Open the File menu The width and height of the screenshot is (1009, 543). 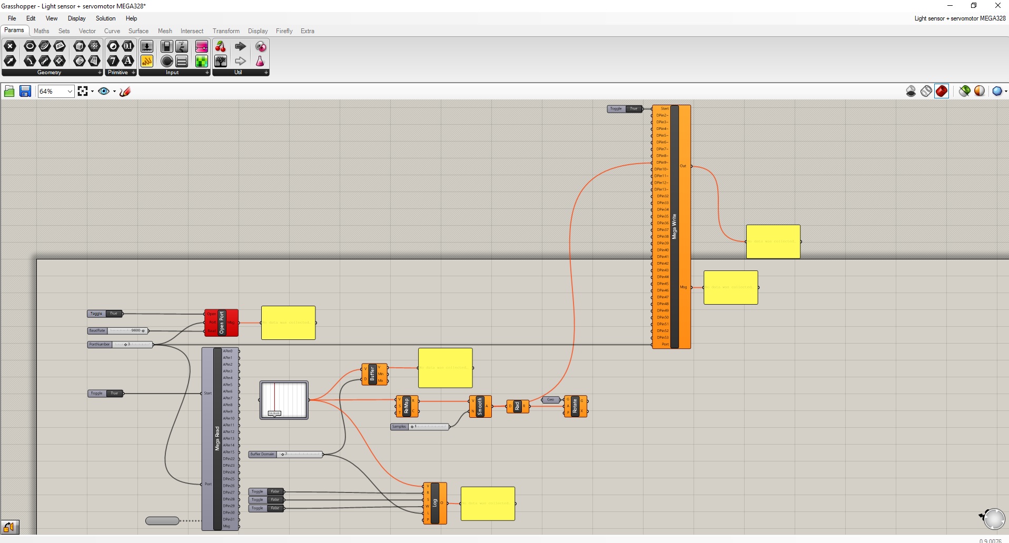[x=12, y=18]
